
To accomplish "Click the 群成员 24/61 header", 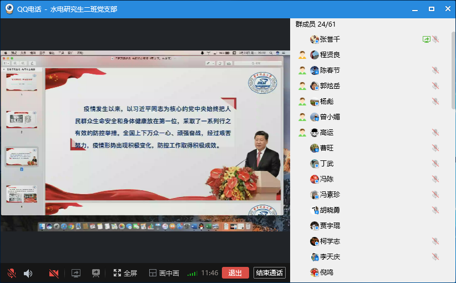I will tap(316, 24).
